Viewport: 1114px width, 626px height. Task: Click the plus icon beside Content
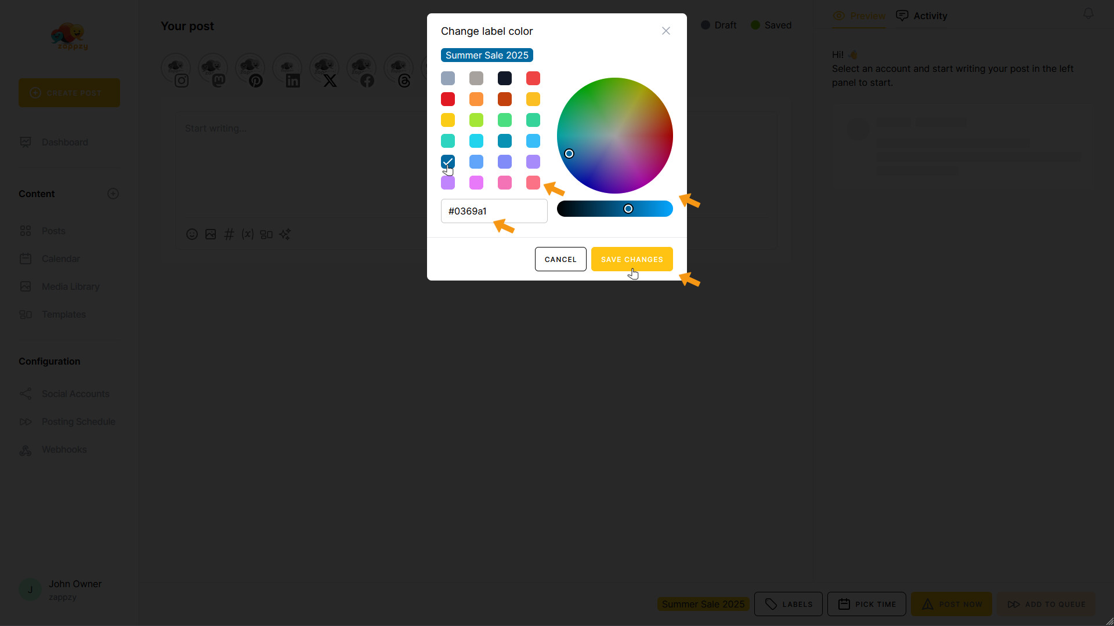point(113,194)
